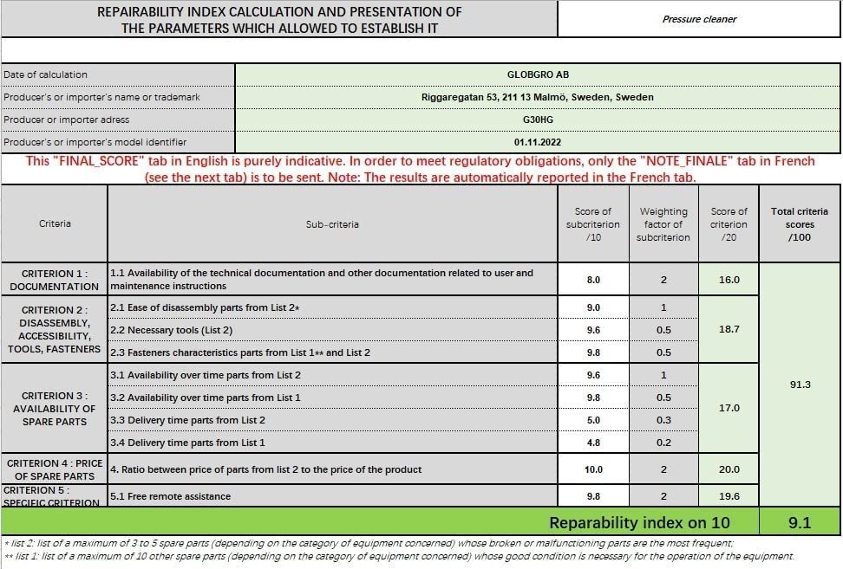Select the "2.2 Necessary tools (List 2)" cell
Screen dimensions: 843x569
pyautogui.click(x=332, y=330)
